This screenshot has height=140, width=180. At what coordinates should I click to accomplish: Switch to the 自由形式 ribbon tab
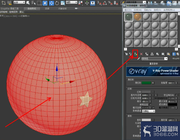(32, 9)
